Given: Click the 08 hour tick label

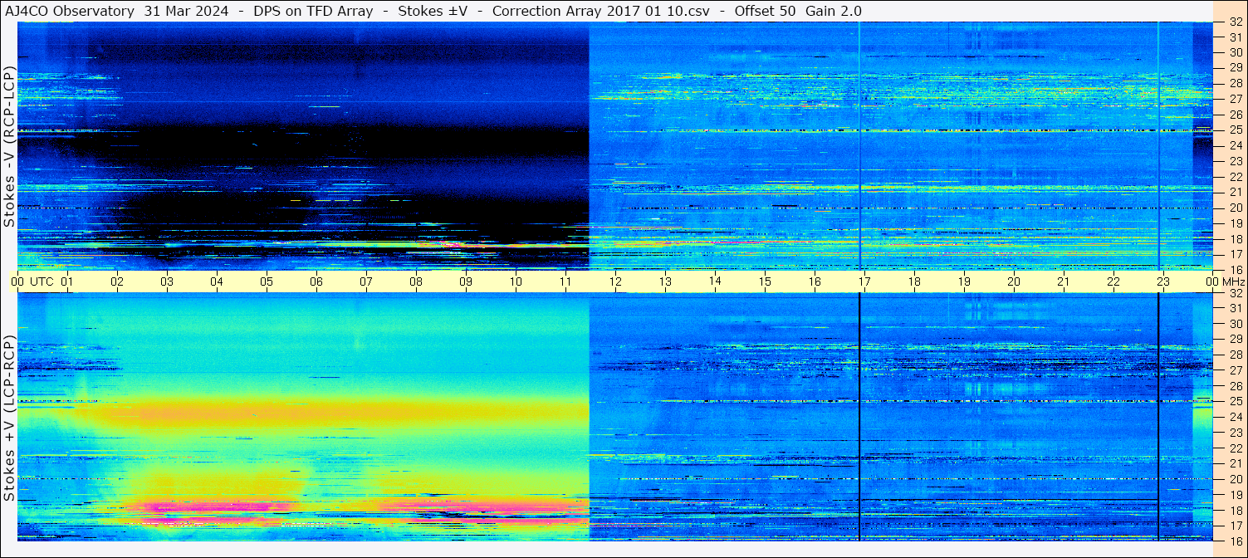Looking at the screenshot, I should click(x=416, y=281).
